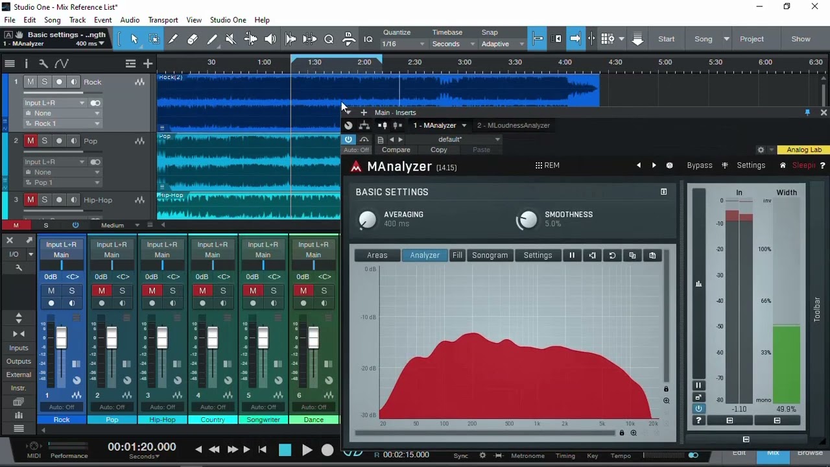The image size is (830, 467).
Task: Switch to Areas tab in MAnalyzer
Action: [x=377, y=256]
